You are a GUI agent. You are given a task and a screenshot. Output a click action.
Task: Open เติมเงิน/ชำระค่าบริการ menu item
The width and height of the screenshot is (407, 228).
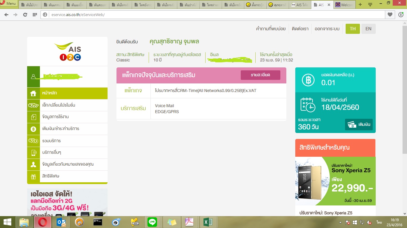click(67, 129)
